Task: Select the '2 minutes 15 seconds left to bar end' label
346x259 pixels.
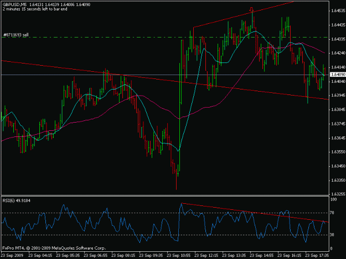Action: tap(35, 9)
